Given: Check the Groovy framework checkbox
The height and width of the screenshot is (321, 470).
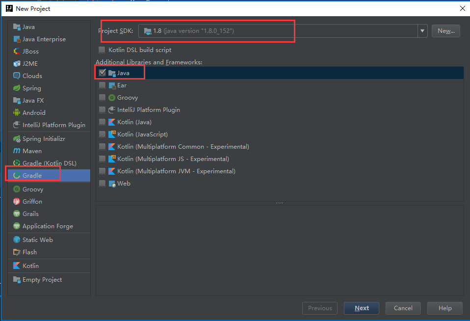Looking at the screenshot, I should coord(102,98).
